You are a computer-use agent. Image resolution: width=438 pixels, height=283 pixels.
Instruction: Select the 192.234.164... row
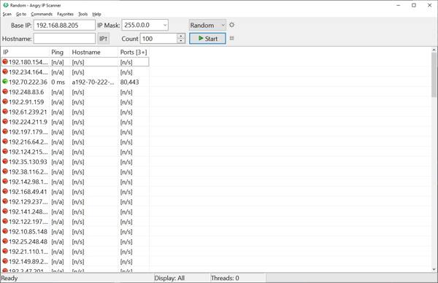75,72
